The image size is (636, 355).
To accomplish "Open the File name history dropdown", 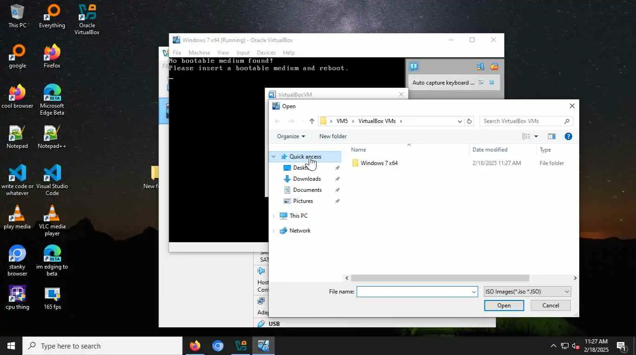I will [473, 292].
